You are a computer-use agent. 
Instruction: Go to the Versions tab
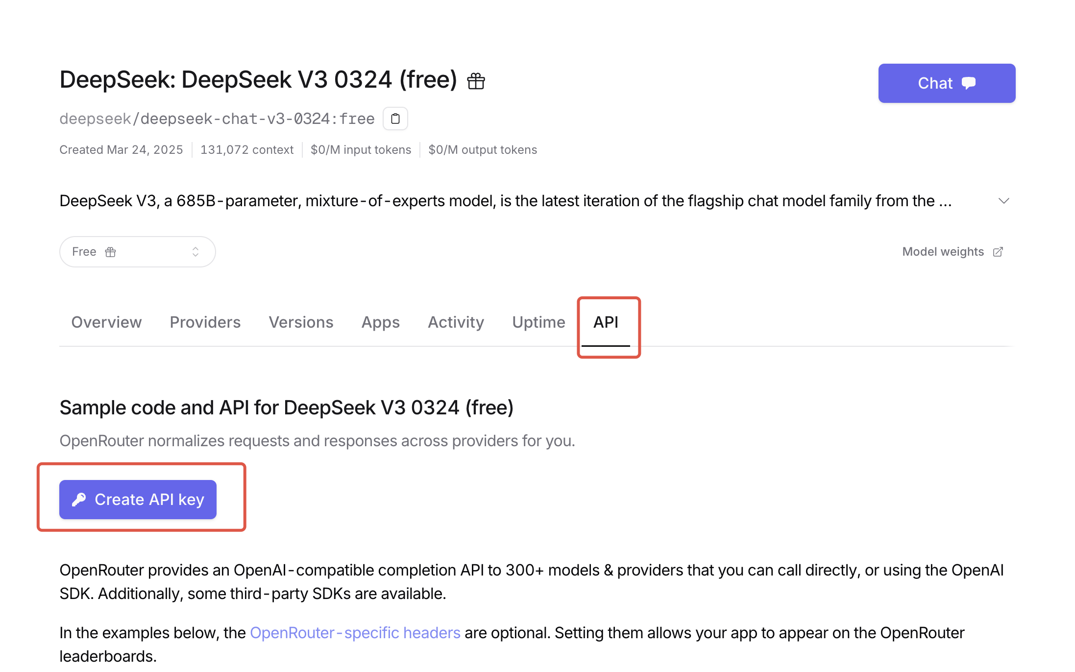click(301, 322)
